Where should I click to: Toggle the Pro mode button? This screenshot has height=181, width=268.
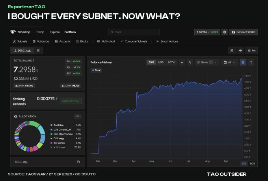point(251,50)
